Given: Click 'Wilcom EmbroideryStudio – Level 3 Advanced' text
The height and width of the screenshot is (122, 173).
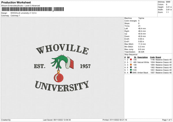Looking at the screenshot, I should pos(20,6).
